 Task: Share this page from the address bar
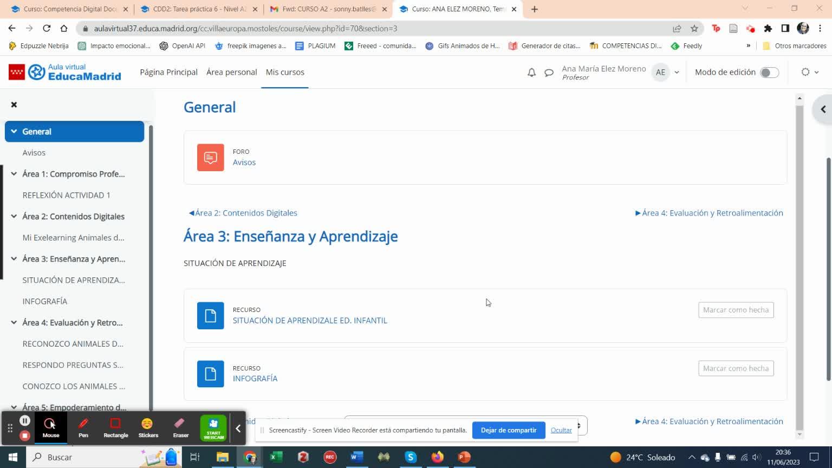tap(677, 29)
